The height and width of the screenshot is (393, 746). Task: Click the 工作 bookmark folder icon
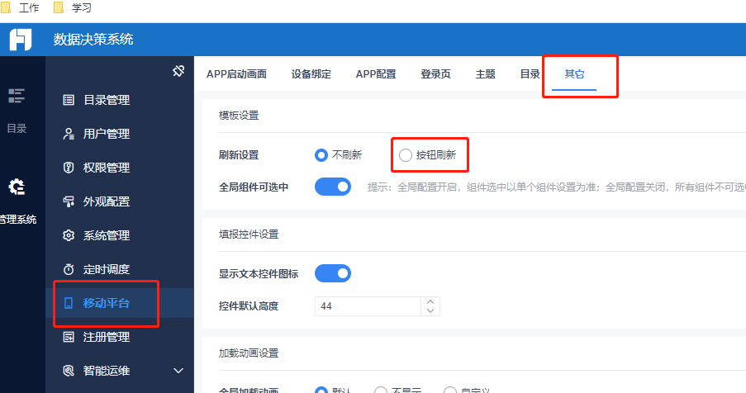5,7
